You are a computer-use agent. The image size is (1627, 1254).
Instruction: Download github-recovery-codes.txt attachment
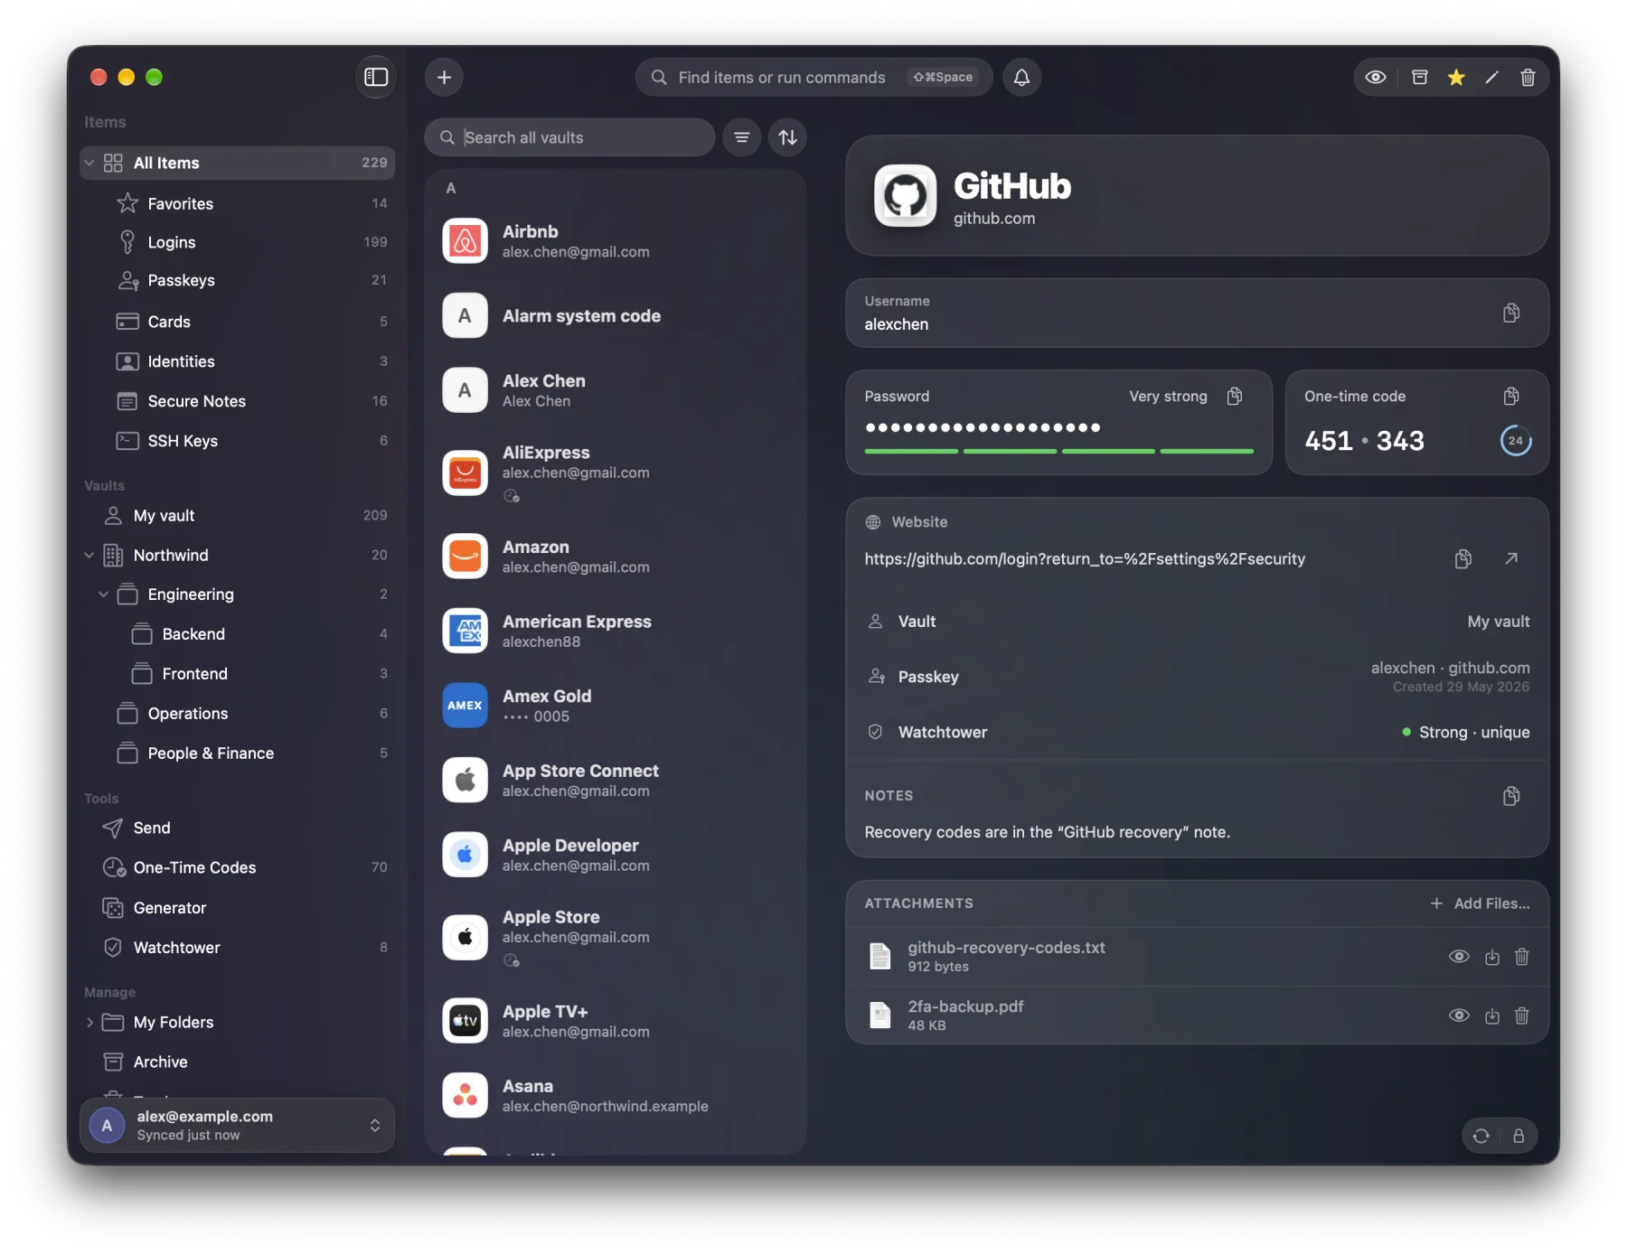pos(1492,957)
